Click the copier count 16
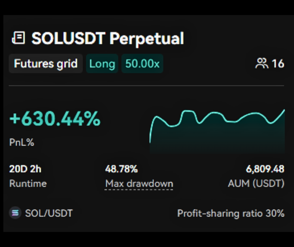Viewport: 294px width, 247px height. [278, 64]
